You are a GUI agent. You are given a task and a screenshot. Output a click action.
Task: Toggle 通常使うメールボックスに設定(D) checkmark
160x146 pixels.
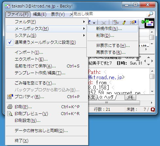pyautogui.click(x=10, y=42)
